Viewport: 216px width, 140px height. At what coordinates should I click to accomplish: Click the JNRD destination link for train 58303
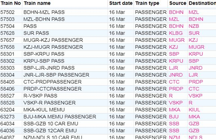(195, 68)
